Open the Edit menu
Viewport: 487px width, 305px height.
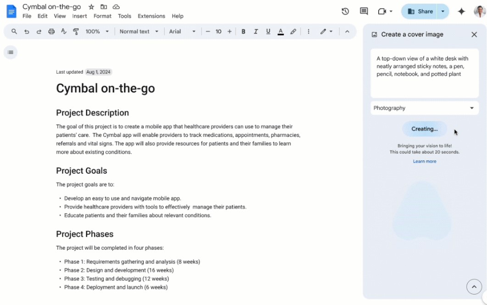pos(42,16)
